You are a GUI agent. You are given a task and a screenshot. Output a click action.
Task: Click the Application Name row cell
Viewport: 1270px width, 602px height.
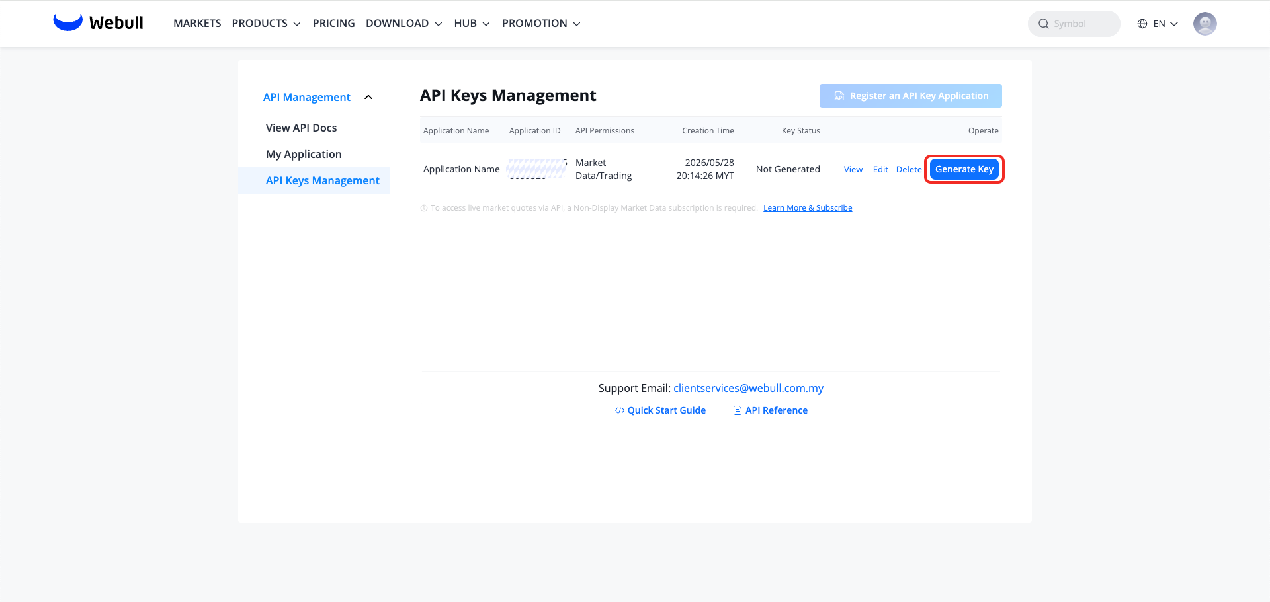click(x=461, y=169)
